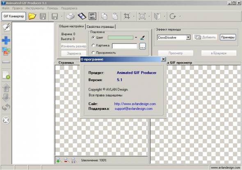Click the eyedropper icon beside color swatch
242x170 pixels.
pos(142,38)
